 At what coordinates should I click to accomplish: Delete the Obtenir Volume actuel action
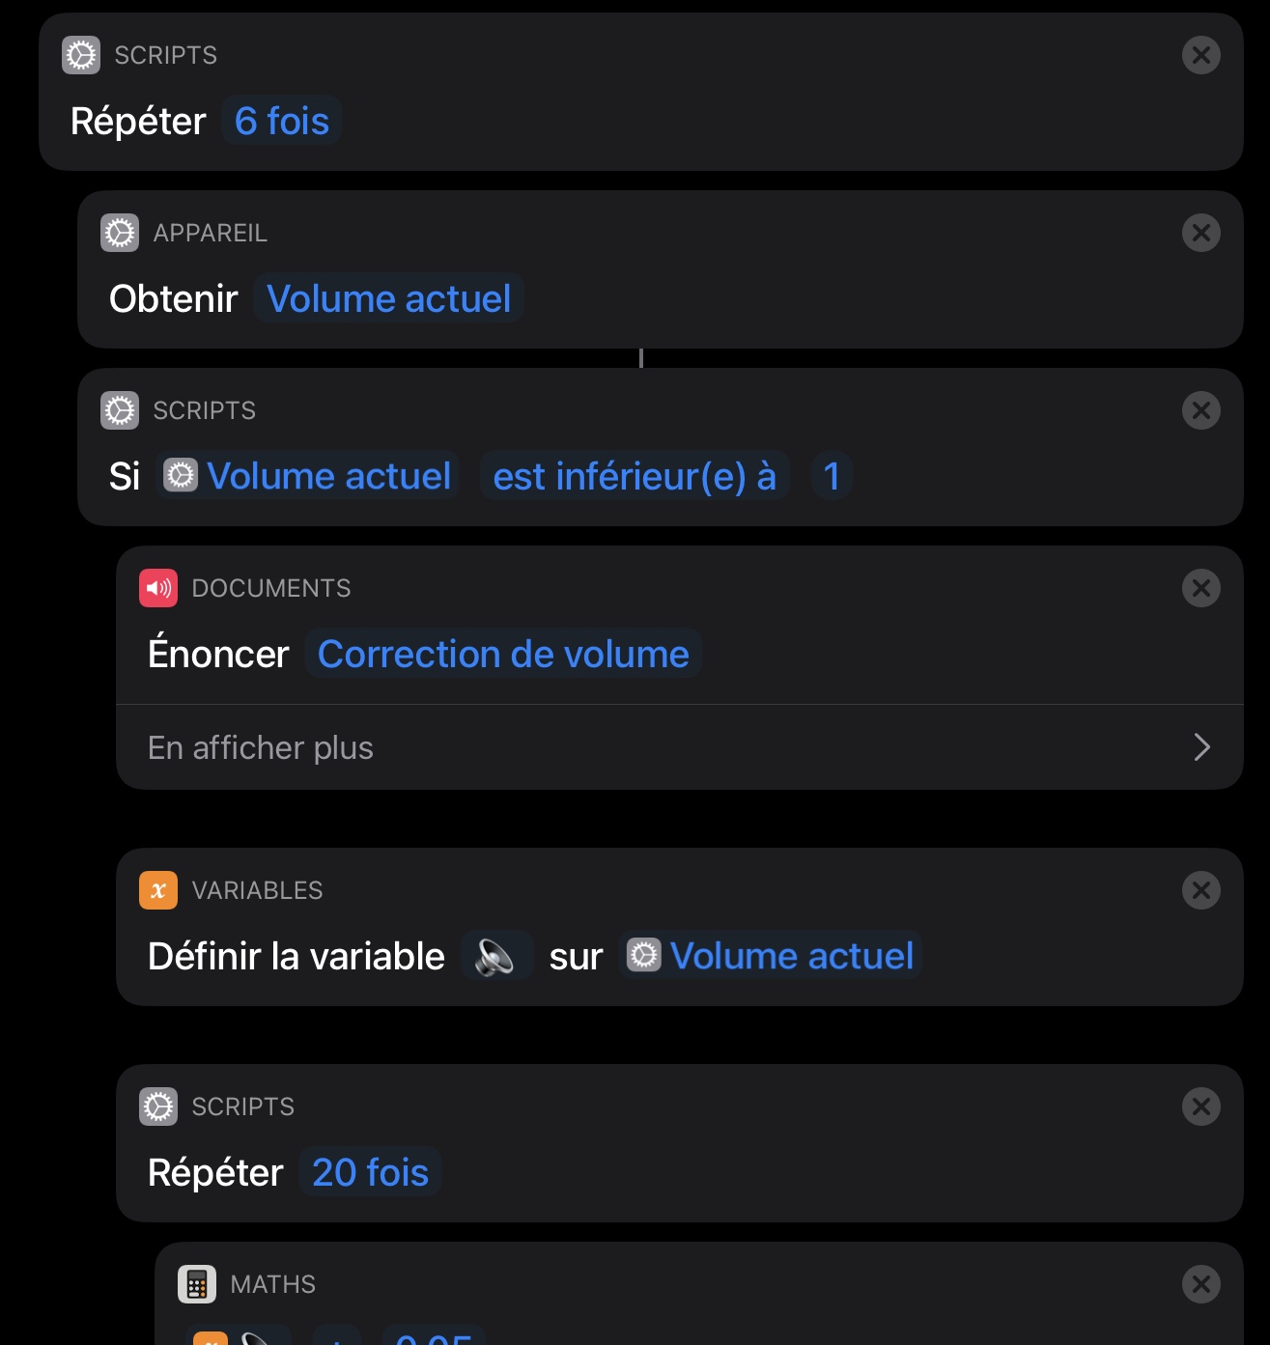(x=1200, y=233)
